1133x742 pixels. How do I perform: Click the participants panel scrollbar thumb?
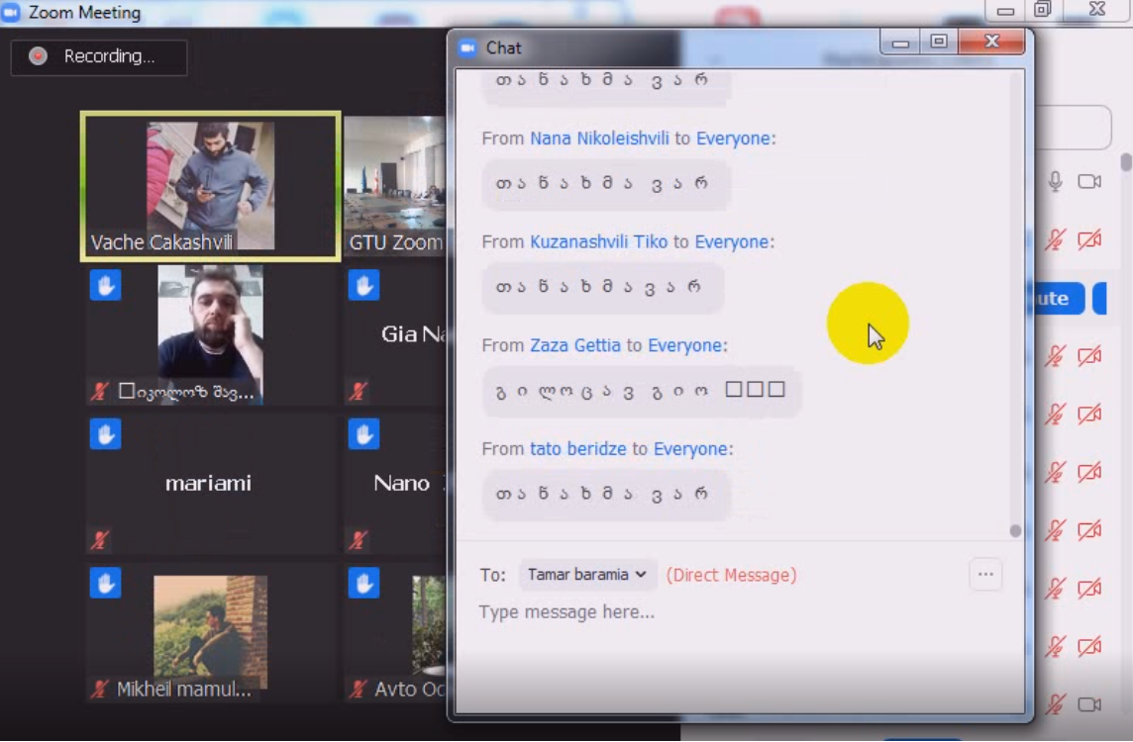click(x=1126, y=161)
